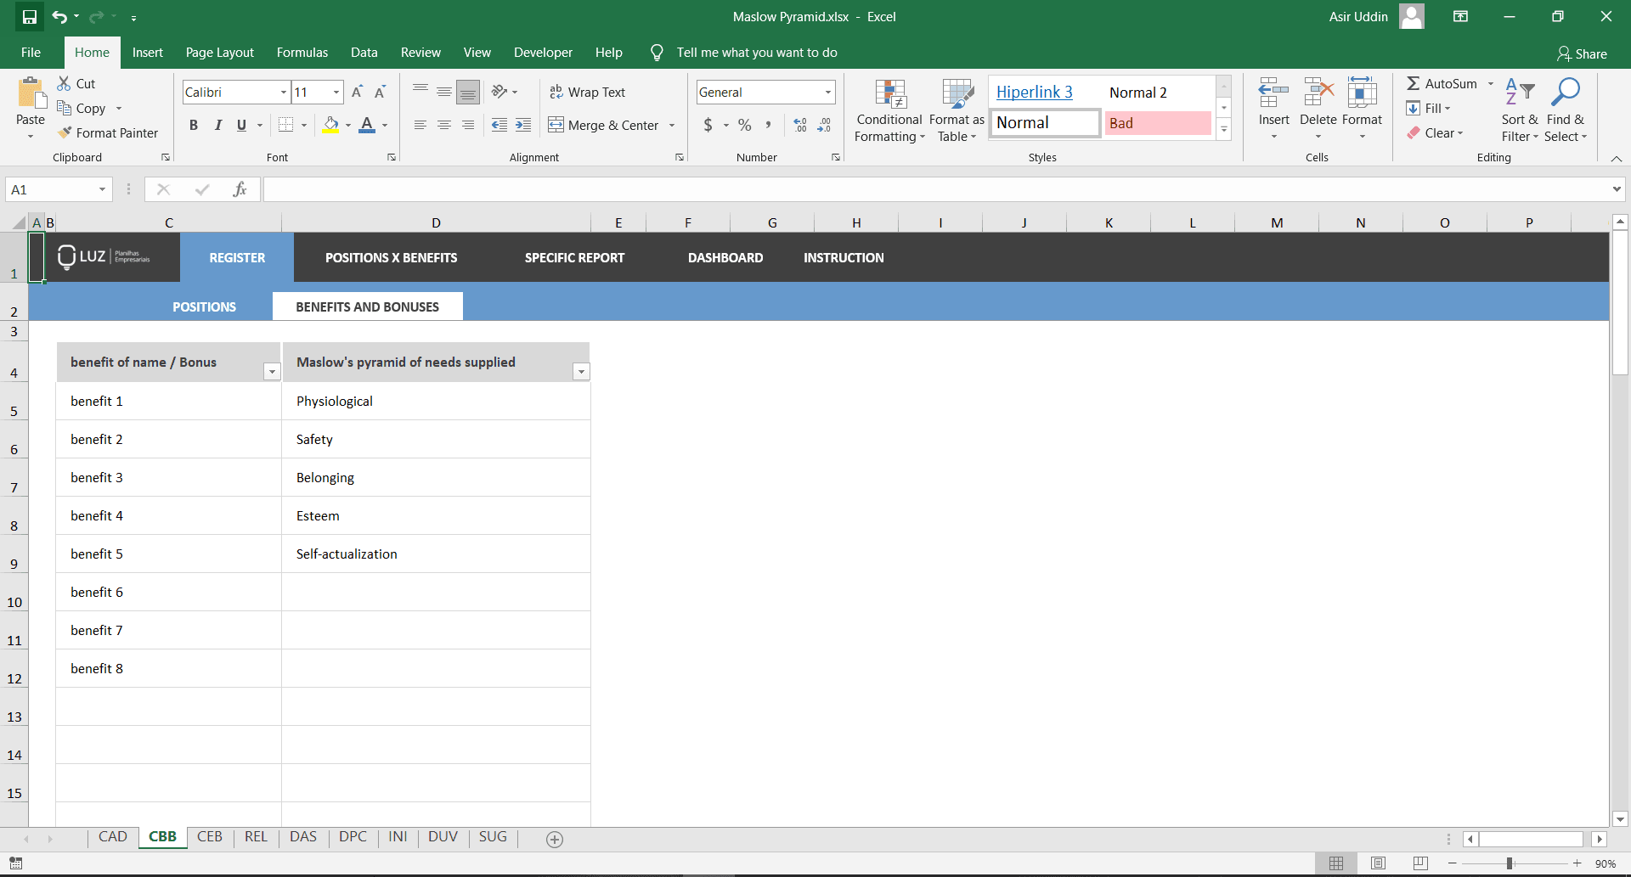Click the Conditional Formatting icon
Screen dimensions: 1631x877
pyautogui.click(x=889, y=97)
